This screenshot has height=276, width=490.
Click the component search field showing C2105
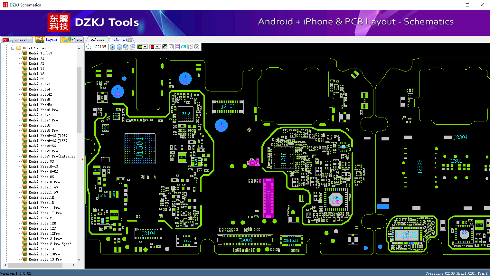pos(100,47)
